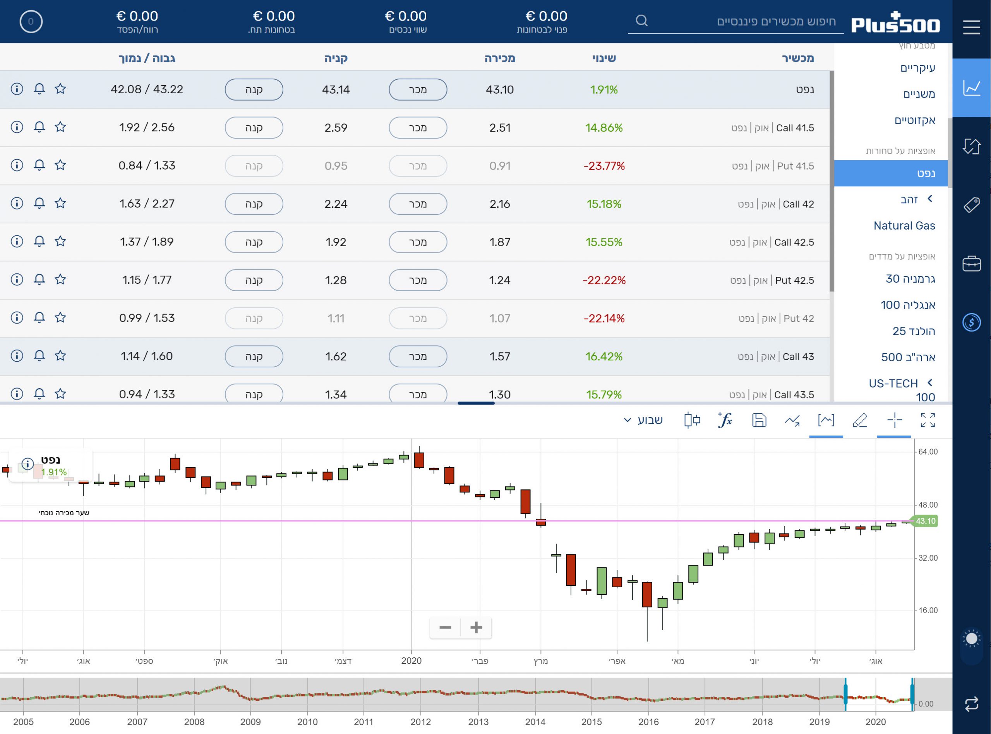Click the financial instruments search field
Screen dimensions: 991x734
tap(736, 21)
